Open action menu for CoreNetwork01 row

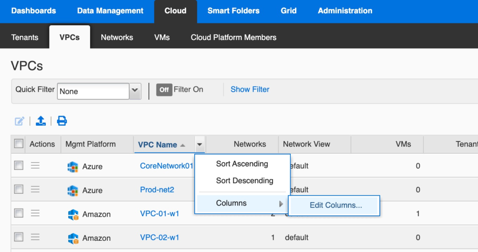point(35,166)
